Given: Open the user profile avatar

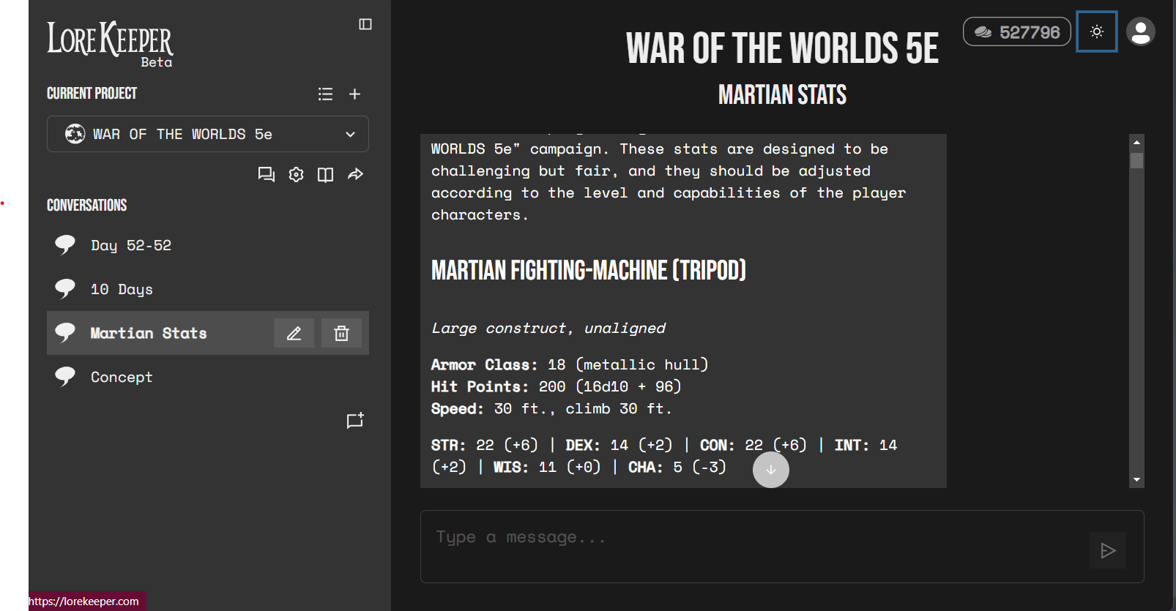Looking at the screenshot, I should coord(1141,31).
